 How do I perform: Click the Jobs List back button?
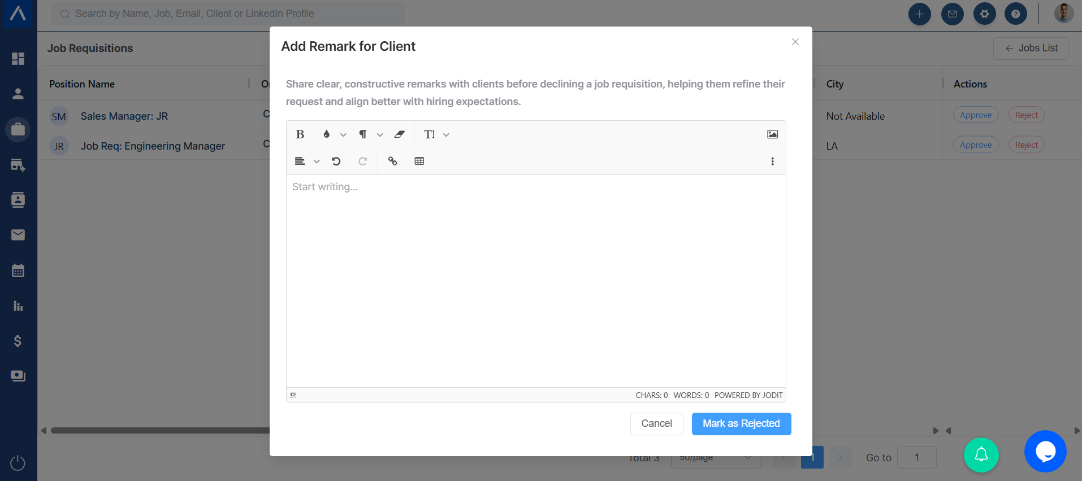pos(1031,49)
